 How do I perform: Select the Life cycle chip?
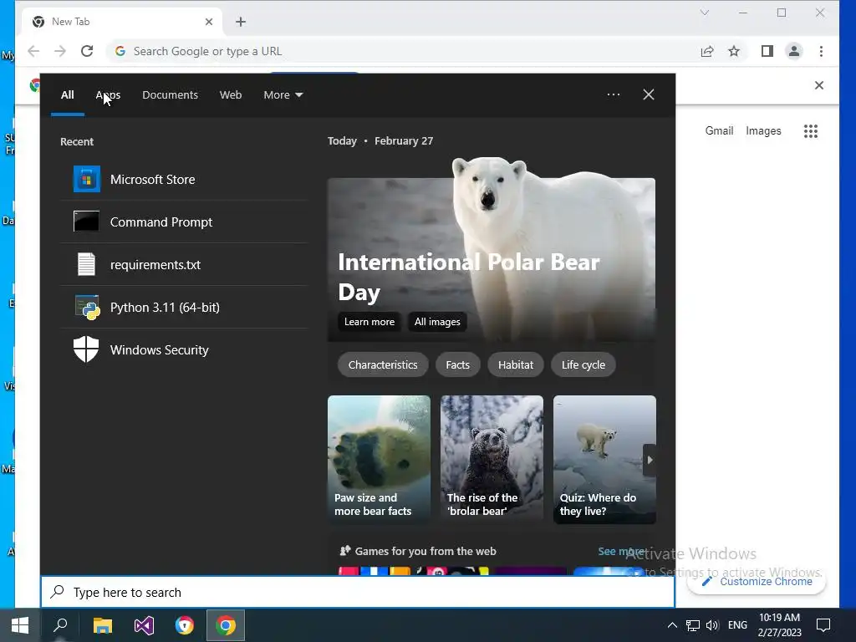click(x=583, y=364)
